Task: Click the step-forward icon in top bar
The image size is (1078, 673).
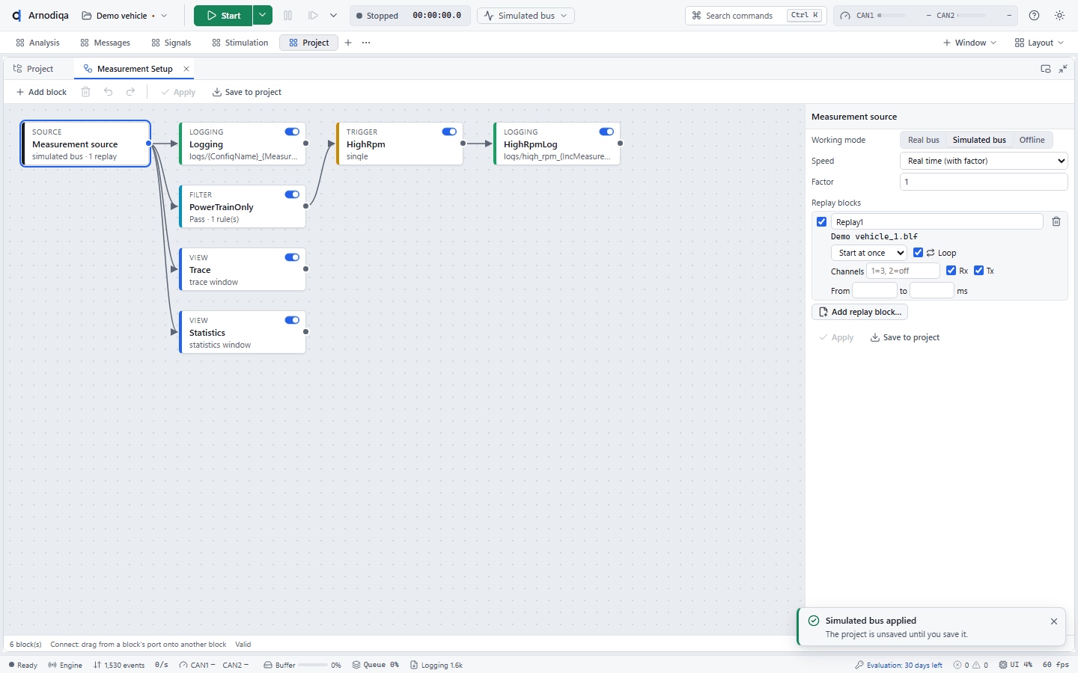Action: [313, 16]
